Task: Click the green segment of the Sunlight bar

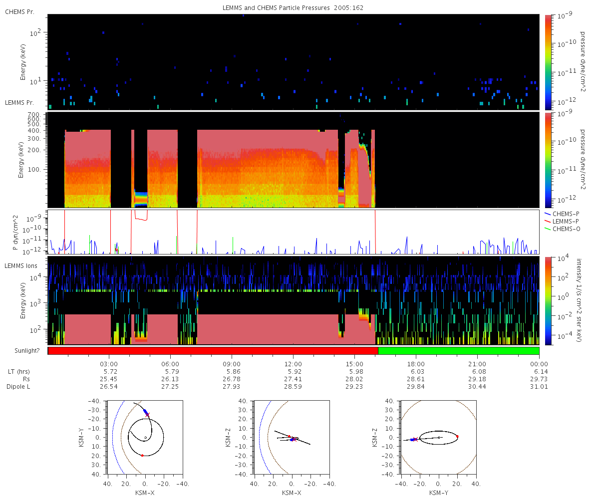Action: tap(458, 351)
